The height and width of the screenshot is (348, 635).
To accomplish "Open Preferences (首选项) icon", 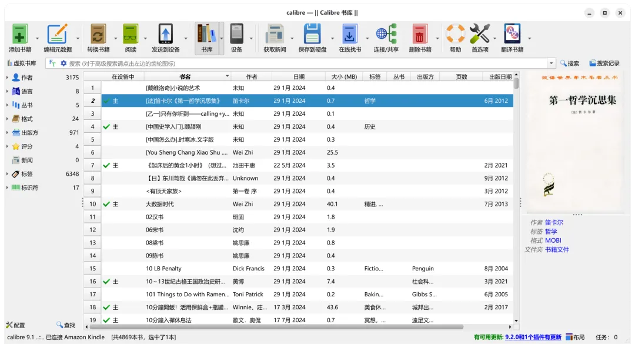I will tap(480, 34).
